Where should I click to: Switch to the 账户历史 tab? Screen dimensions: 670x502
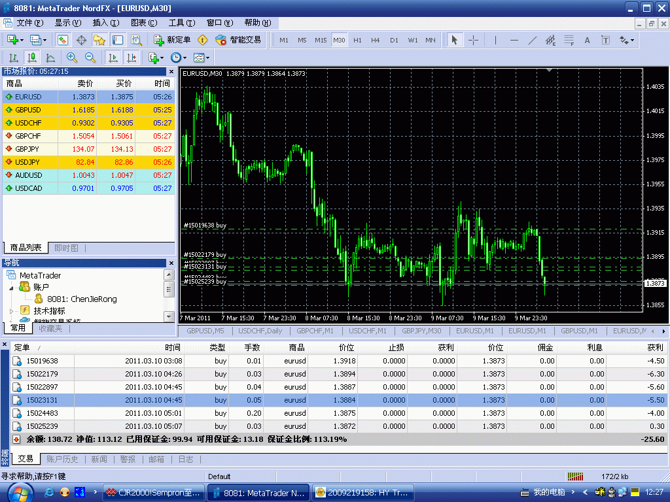click(x=62, y=460)
